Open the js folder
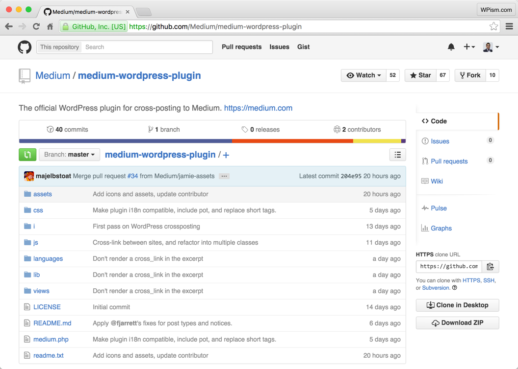 [x=36, y=242]
